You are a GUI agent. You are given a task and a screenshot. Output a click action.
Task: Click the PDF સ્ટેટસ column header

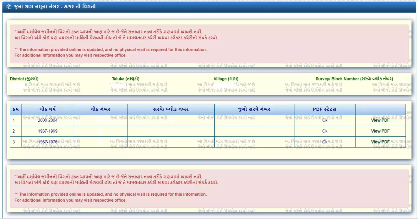pyautogui.click(x=324, y=109)
